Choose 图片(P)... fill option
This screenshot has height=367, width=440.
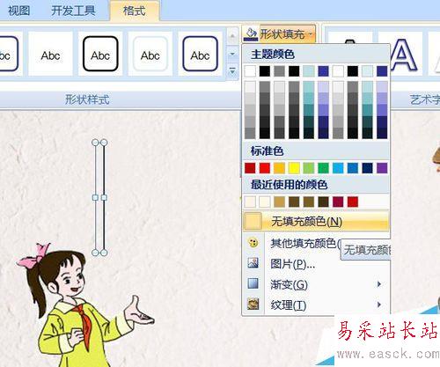pos(292,264)
